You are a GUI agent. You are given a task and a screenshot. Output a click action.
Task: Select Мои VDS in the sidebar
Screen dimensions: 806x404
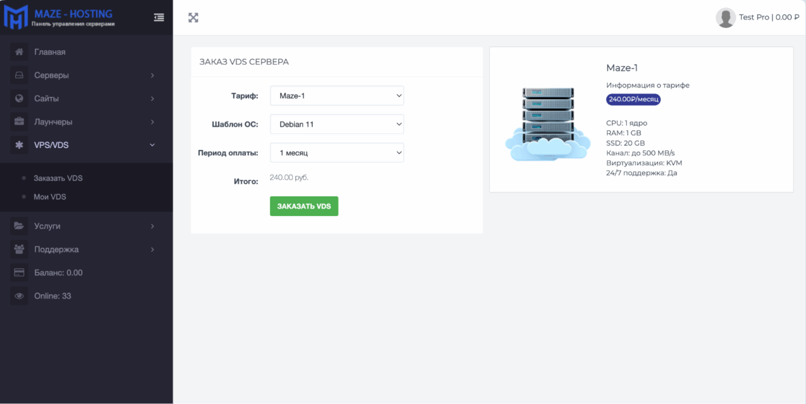[50, 196]
